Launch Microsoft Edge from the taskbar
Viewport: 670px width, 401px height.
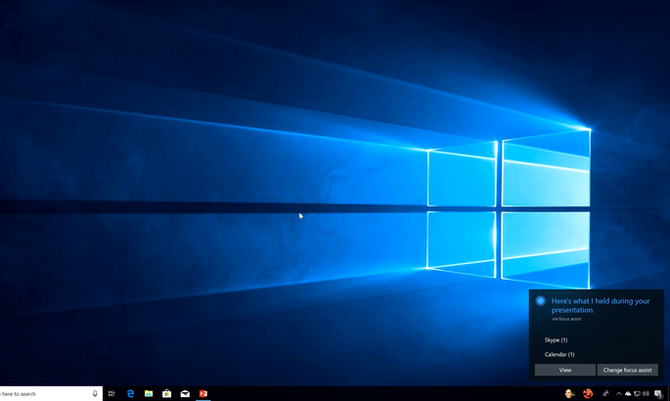pyautogui.click(x=130, y=394)
